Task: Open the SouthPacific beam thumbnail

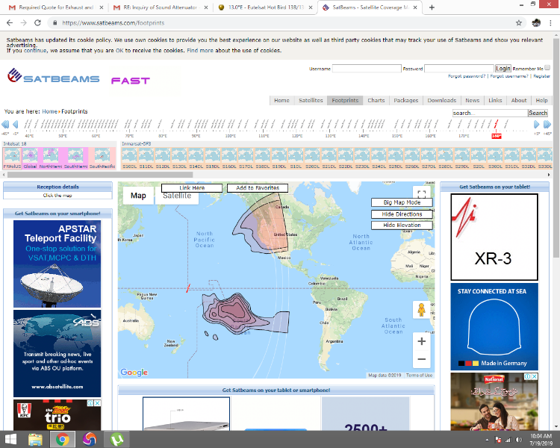Action: coord(102,158)
